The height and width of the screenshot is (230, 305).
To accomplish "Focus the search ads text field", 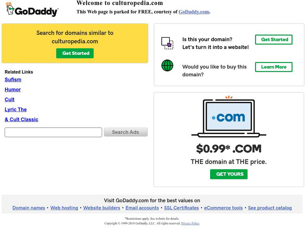I will point(53,132).
